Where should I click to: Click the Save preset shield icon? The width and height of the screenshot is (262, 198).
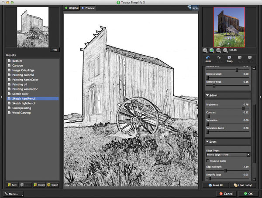pyautogui.click(x=9, y=185)
